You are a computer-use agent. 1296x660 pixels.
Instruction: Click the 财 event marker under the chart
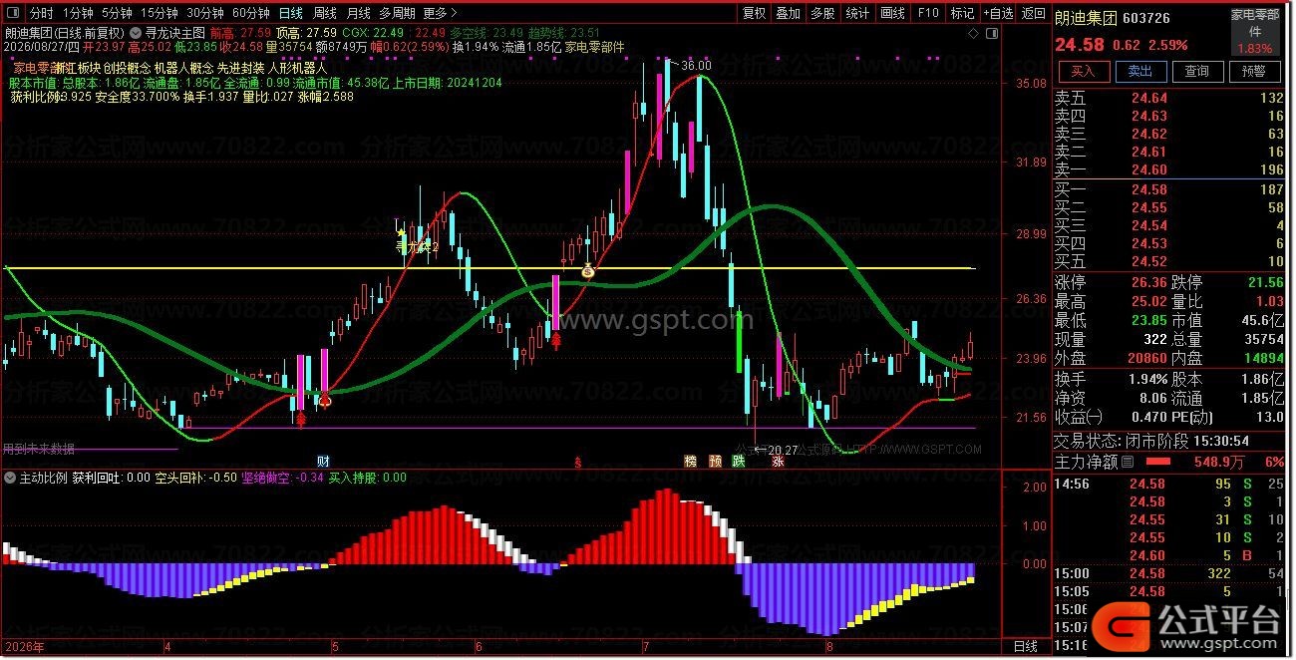point(323,462)
